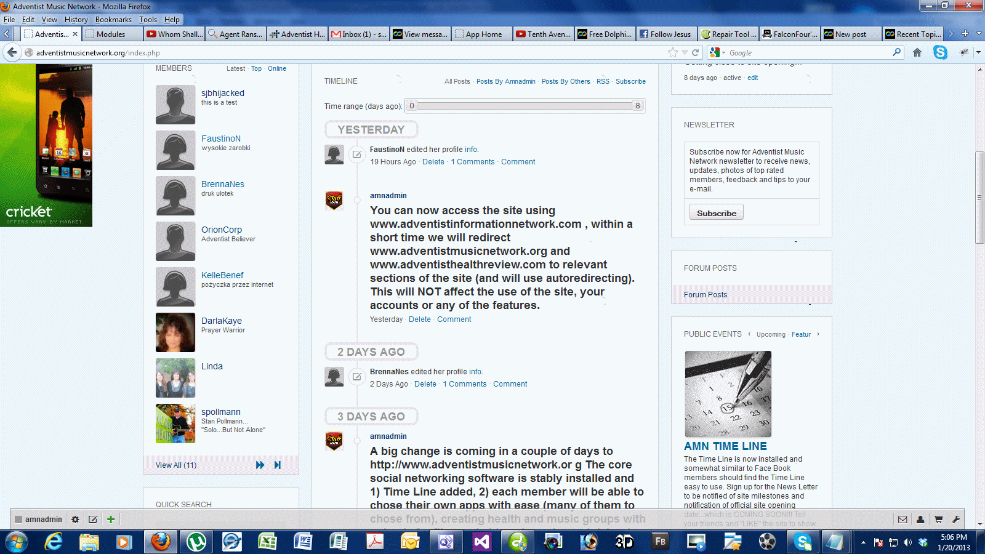This screenshot has height=554, width=985.
Task: Open the mail envelope icon in bottom bar
Action: click(903, 520)
